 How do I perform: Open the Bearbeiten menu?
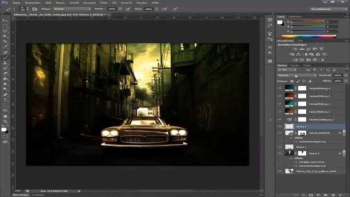[x=33, y=3]
